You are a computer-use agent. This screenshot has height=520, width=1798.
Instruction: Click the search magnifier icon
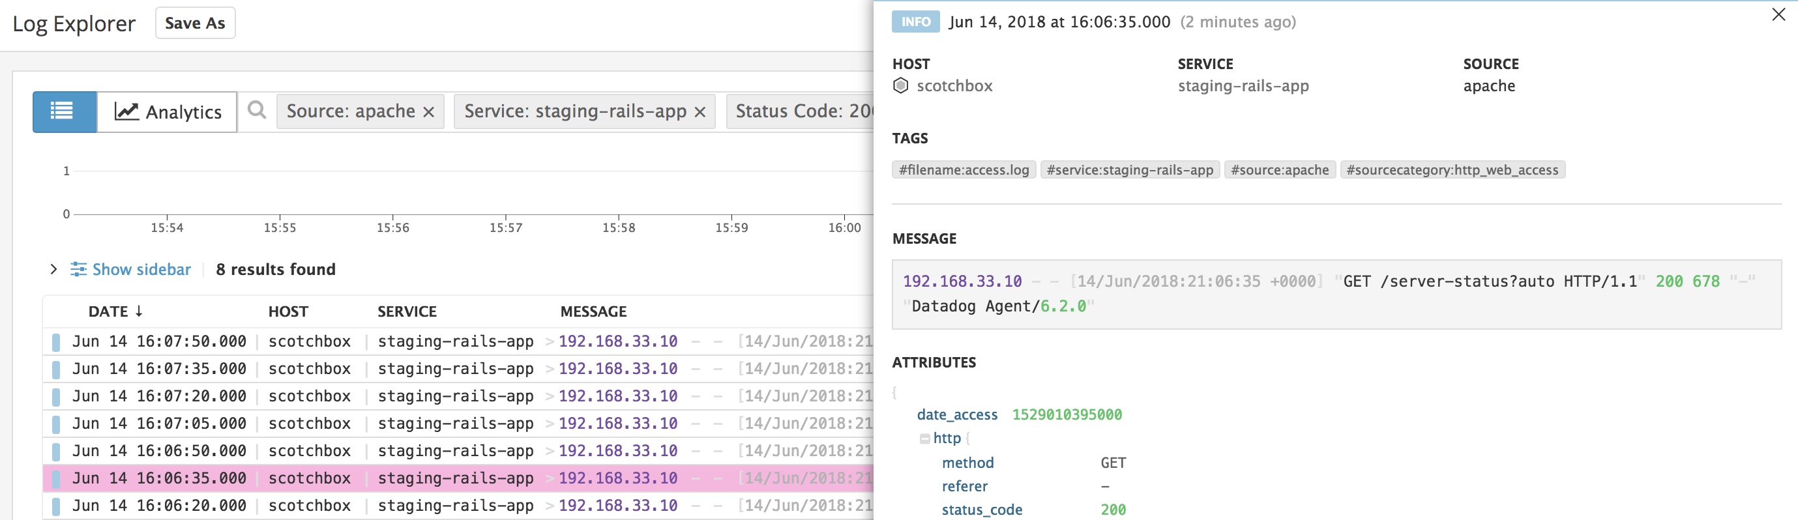pyautogui.click(x=257, y=110)
